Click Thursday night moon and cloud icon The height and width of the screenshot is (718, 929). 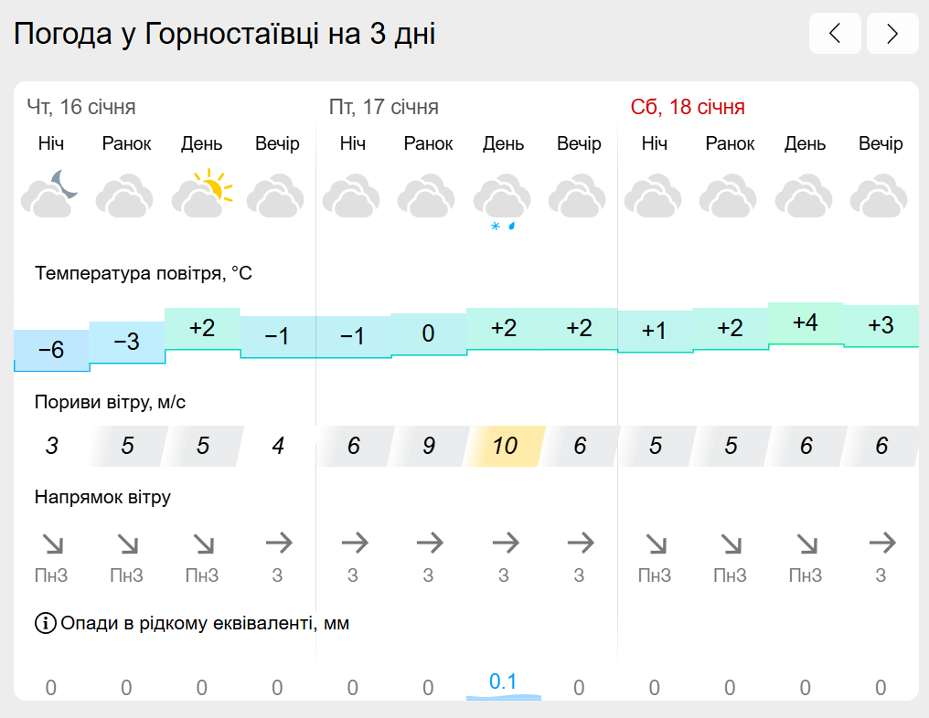point(51,193)
